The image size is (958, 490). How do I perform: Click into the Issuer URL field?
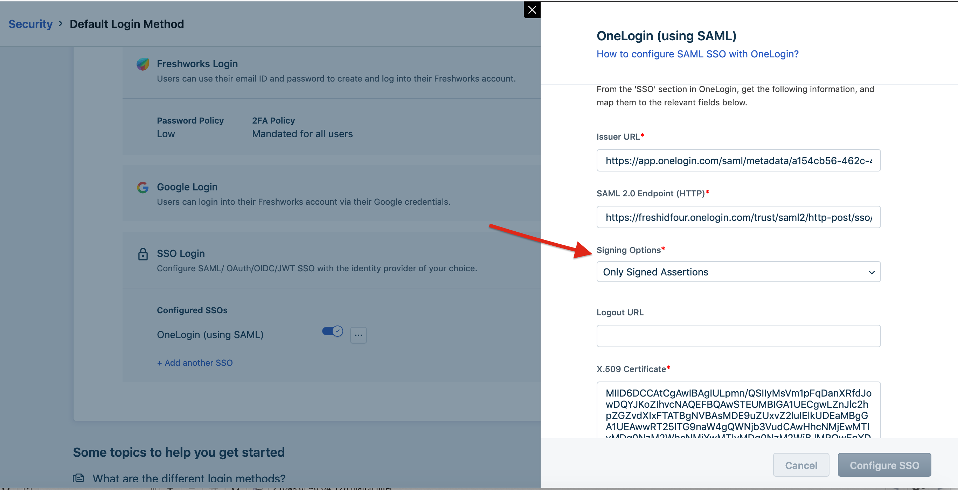pos(738,161)
